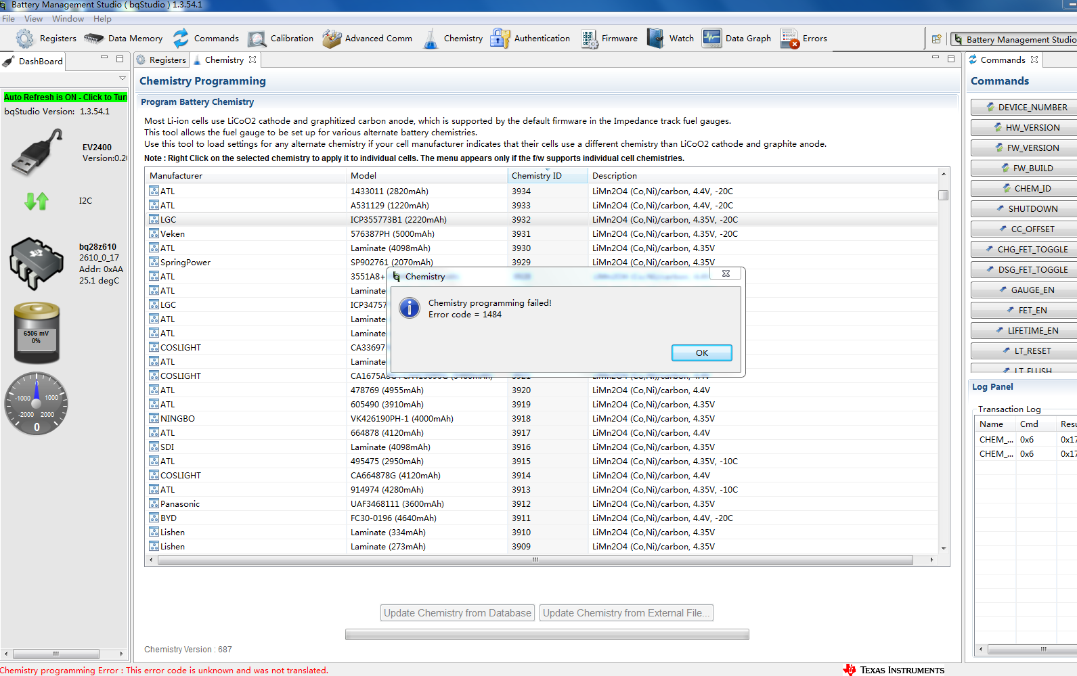
Task: Click the GAUGE_EN command
Action: 1025,290
